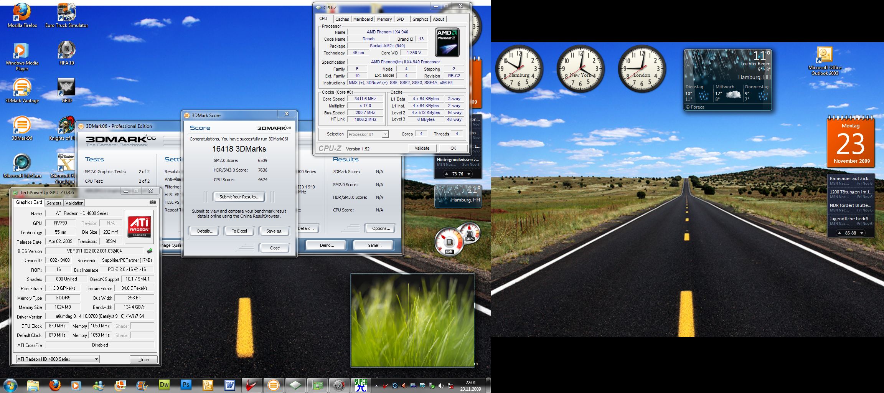
Task: Open Windows Media Player desktop shortcut
Action: [22, 57]
